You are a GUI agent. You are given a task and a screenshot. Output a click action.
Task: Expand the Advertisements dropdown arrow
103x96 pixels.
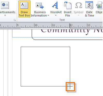[x=5, y=15]
